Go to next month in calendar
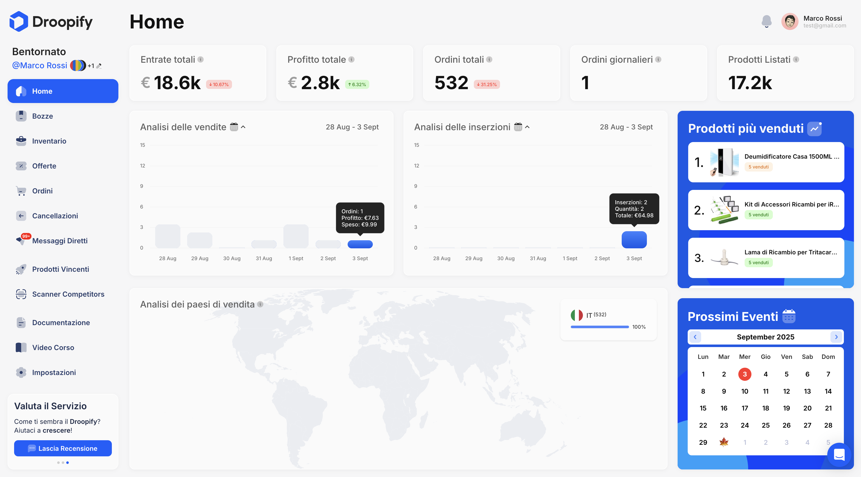 click(x=836, y=337)
